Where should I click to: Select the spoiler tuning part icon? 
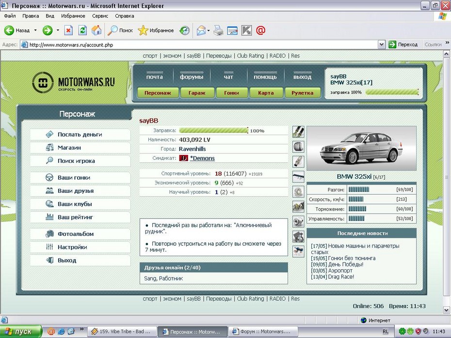coord(298,177)
